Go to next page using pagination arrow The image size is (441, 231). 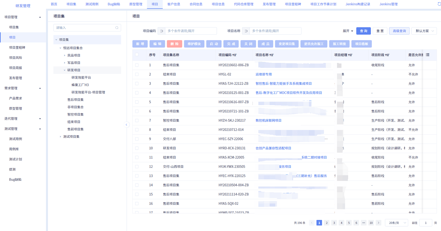(378, 223)
